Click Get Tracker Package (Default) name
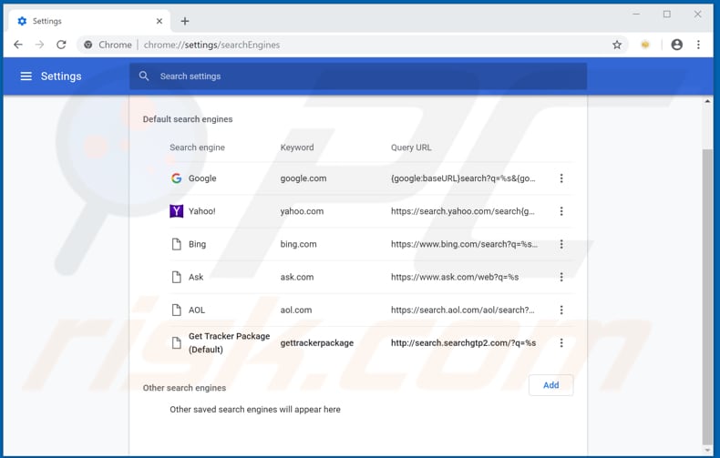 point(229,342)
